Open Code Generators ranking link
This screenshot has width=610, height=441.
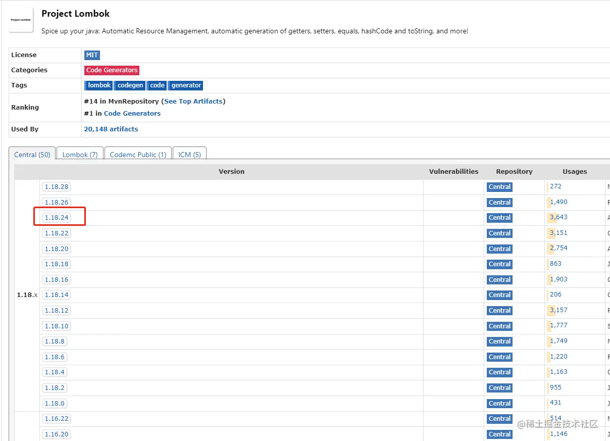[x=132, y=114]
